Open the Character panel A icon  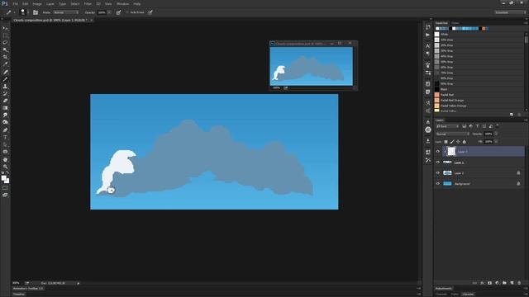428,45
